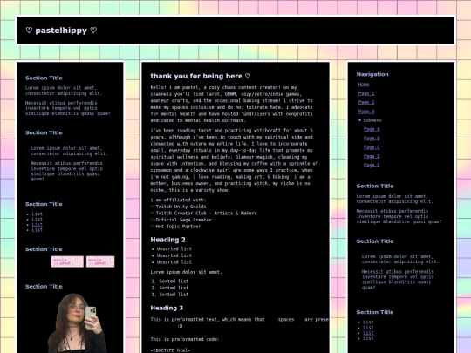471x353 pixels.
Task: Go to Page 1 in the navigation
Action: [366, 93]
